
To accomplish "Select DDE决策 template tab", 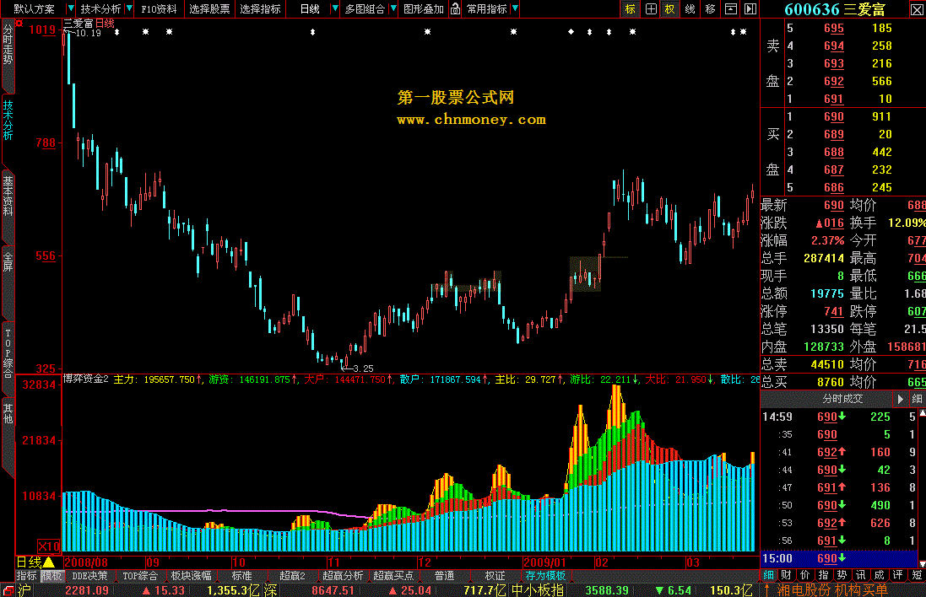I will (x=89, y=576).
